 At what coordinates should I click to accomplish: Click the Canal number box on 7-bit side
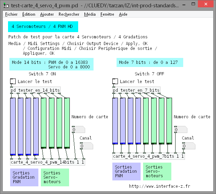[188, 146]
